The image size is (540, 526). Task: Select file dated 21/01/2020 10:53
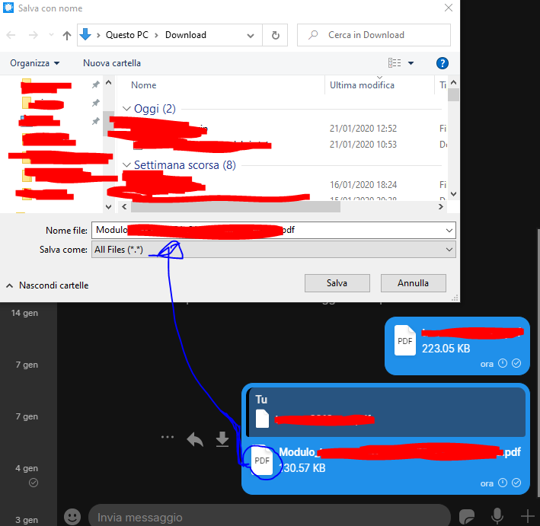click(x=283, y=144)
